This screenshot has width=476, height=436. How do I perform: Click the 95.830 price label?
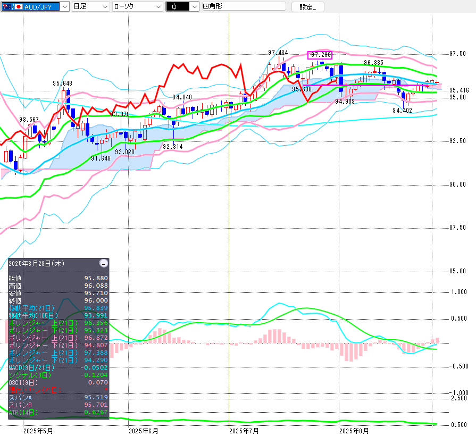click(302, 89)
